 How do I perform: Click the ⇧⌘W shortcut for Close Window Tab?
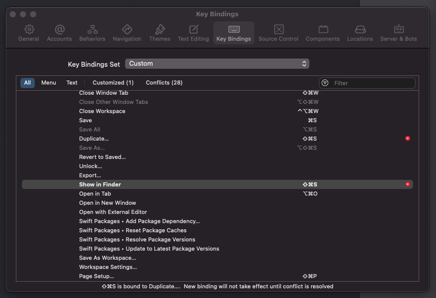point(310,93)
